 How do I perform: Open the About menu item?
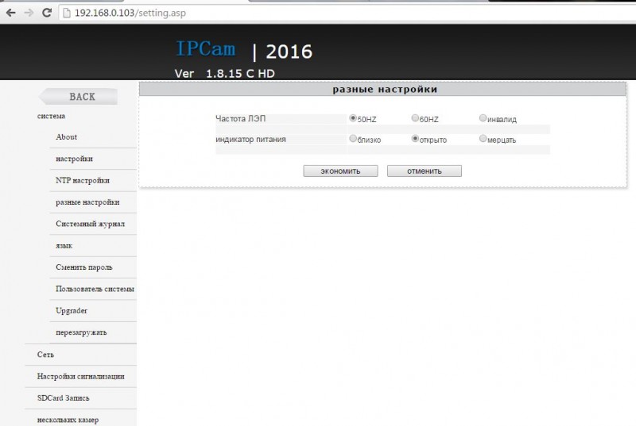point(67,137)
